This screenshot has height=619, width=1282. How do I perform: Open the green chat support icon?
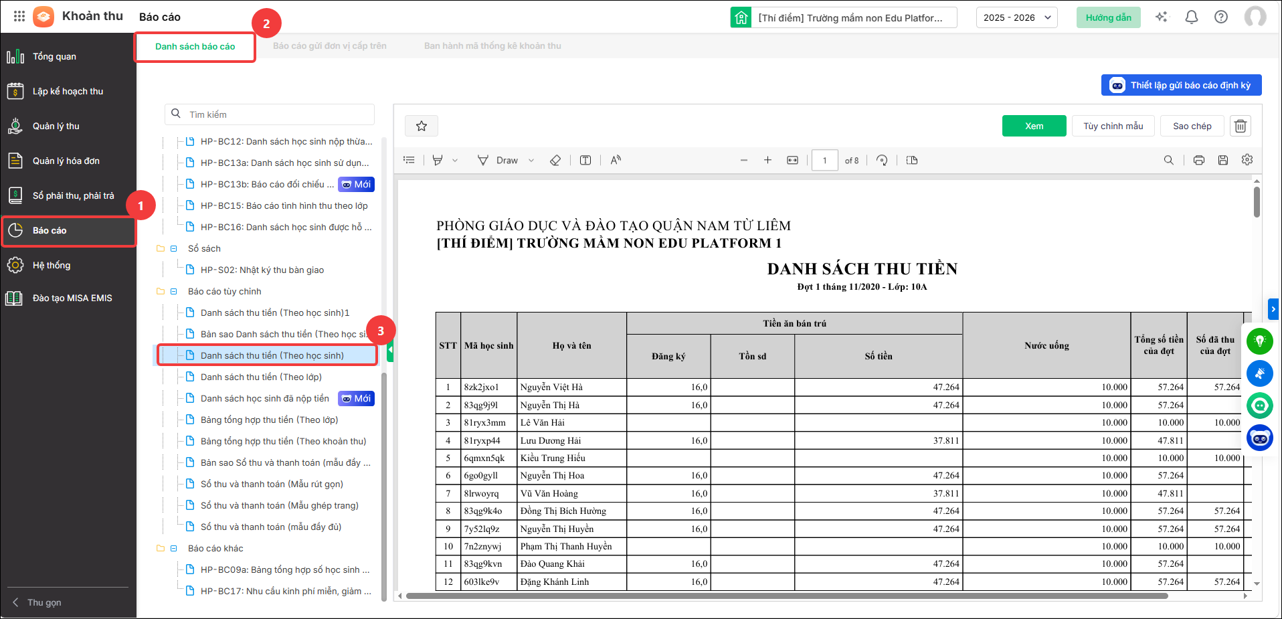click(1260, 406)
